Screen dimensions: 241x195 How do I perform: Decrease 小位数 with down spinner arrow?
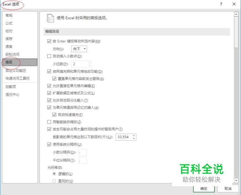pos(90,66)
